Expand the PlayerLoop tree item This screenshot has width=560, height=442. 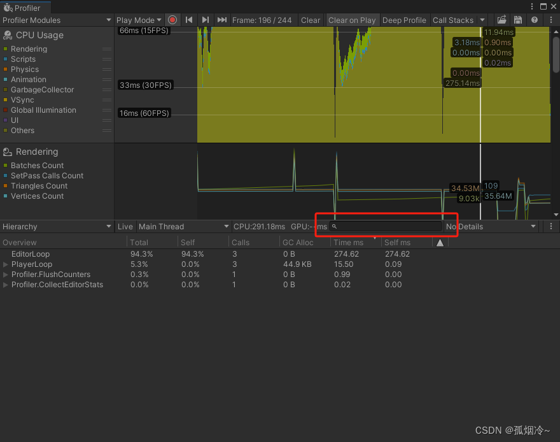click(5, 264)
